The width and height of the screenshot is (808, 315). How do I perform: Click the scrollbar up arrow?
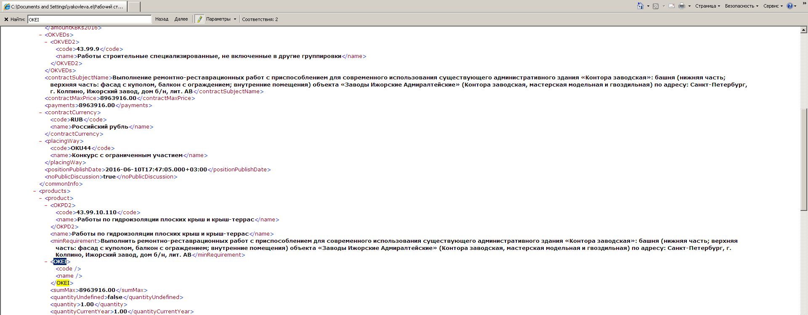point(804,30)
